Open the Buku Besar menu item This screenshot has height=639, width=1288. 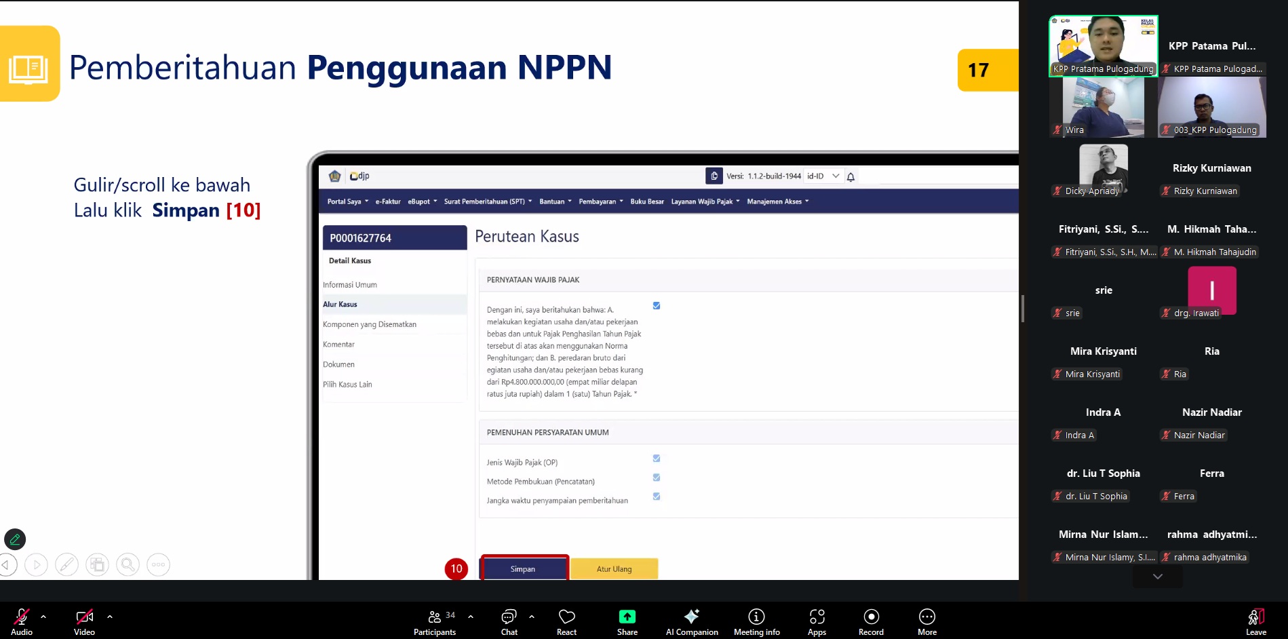[x=647, y=201]
